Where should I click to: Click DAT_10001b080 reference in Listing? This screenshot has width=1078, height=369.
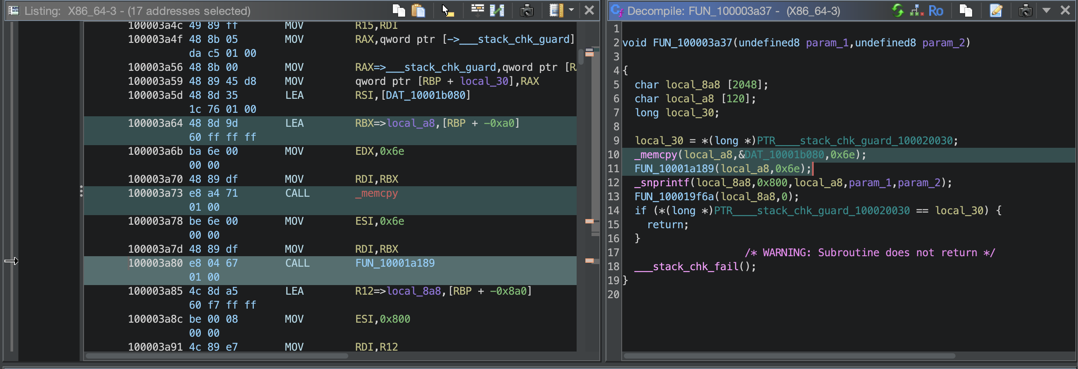[426, 95]
